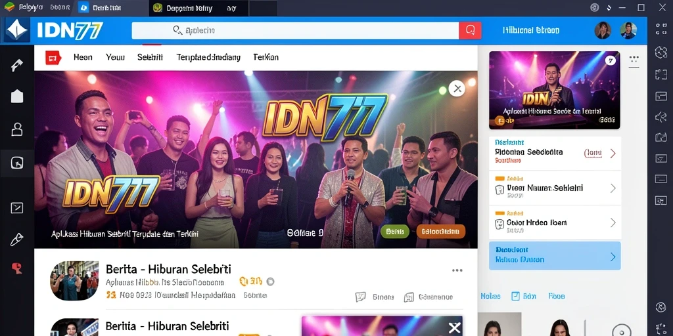Click the four-dots grid icon in right toolbar
Image resolution: width=673 pixels, height=336 pixels.
click(x=661, y=29)
